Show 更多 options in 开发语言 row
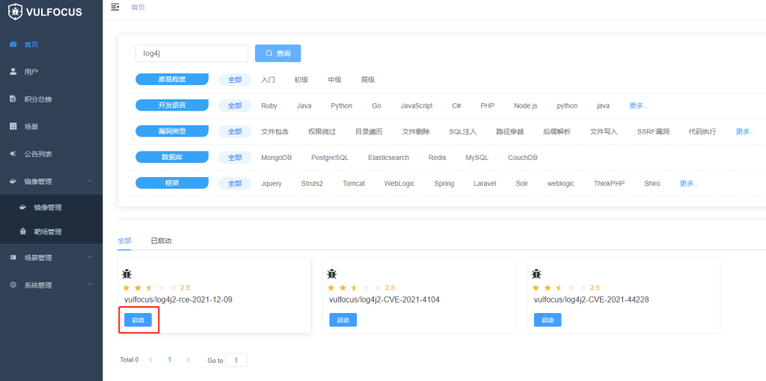766x381 pixels. point(639,105)
